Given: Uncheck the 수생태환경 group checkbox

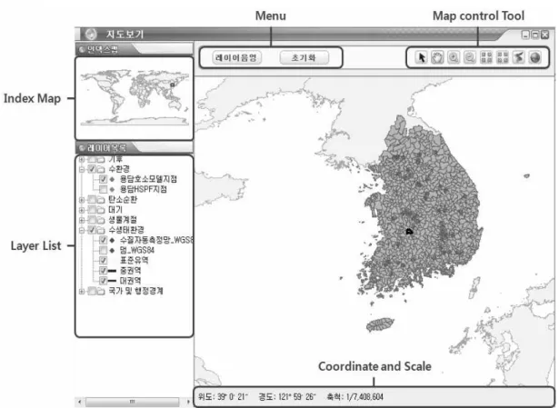Looking at the screenshot, I should click(x=92, y=230).
